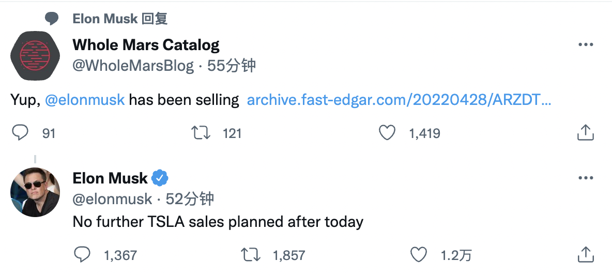The height and width of the screenshot is (276, 612).
Task: Click the Elon Musk display name
Action: pos(110,178)
